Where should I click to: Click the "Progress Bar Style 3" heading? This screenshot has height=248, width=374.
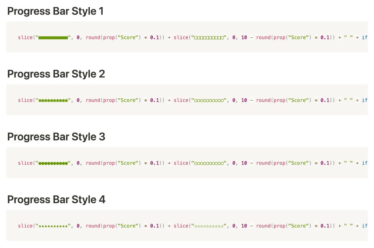pyautogui.click(x=56, y=137)
